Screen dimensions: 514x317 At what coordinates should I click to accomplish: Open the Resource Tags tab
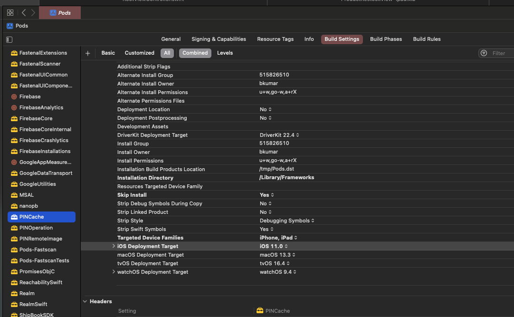276,39
